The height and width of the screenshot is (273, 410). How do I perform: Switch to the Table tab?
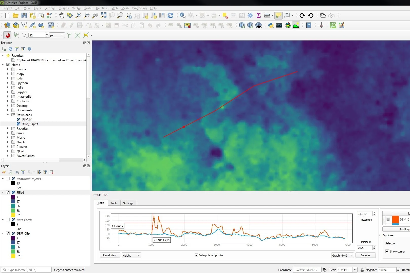tap(114, 203)
